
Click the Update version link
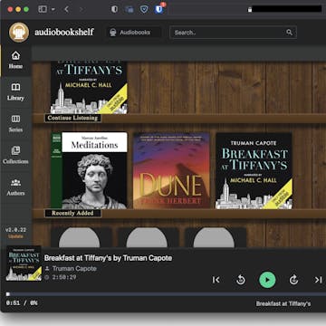coord(15,236)
